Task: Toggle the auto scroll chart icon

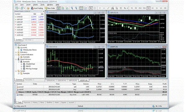Action: tap(81, 8)
